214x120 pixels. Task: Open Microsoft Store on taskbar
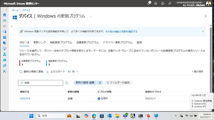[x=102, y=116]
